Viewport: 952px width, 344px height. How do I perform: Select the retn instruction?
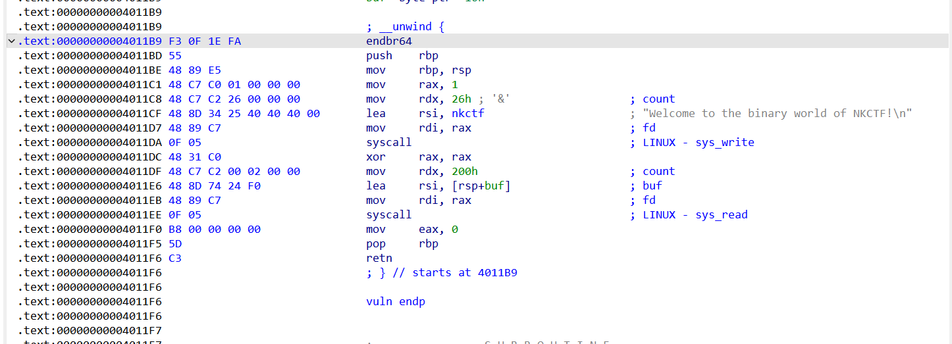click(379, 258)
